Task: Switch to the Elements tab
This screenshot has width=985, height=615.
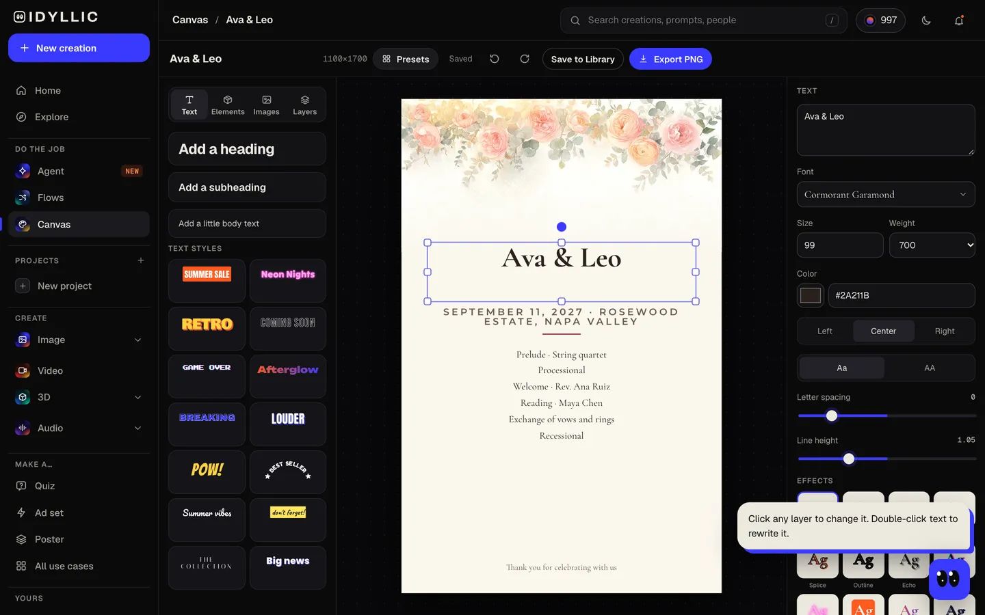Action: pos(228,105)
